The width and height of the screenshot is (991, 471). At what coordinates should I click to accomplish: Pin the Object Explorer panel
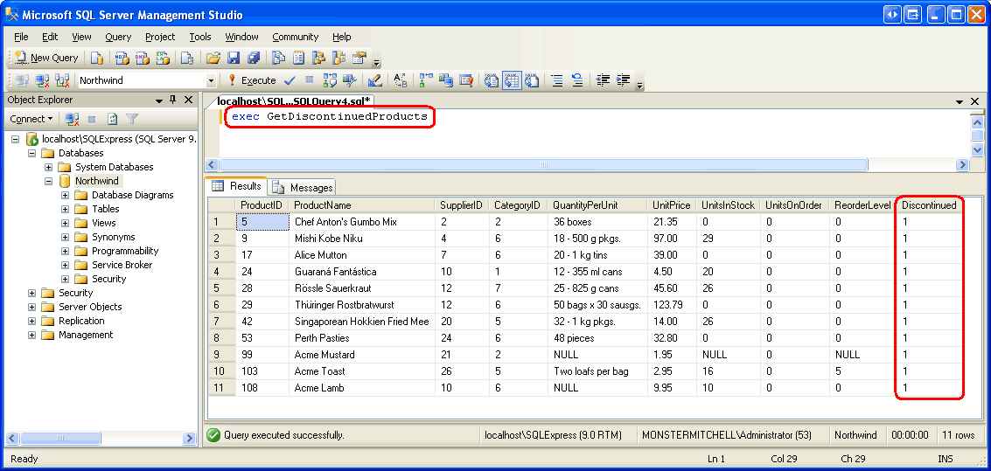(172, 100)
